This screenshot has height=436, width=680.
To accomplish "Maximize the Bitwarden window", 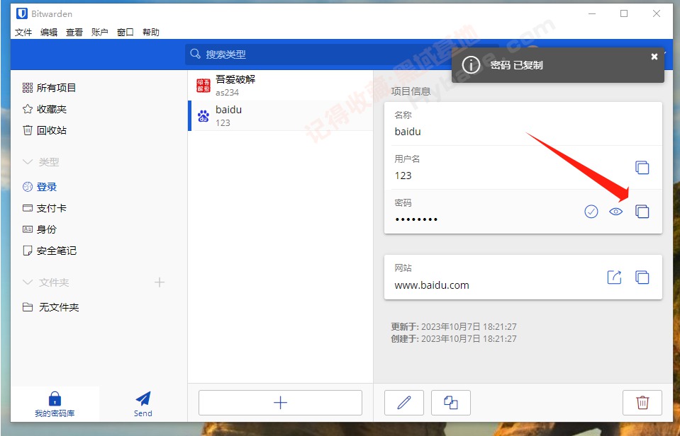I will [623, 13].
